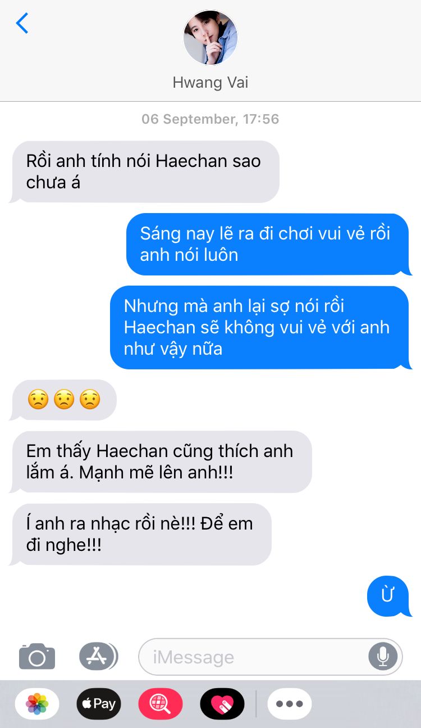Open the App Store apps icon
The height and width of the screenshot is (728, 421).
98,656
